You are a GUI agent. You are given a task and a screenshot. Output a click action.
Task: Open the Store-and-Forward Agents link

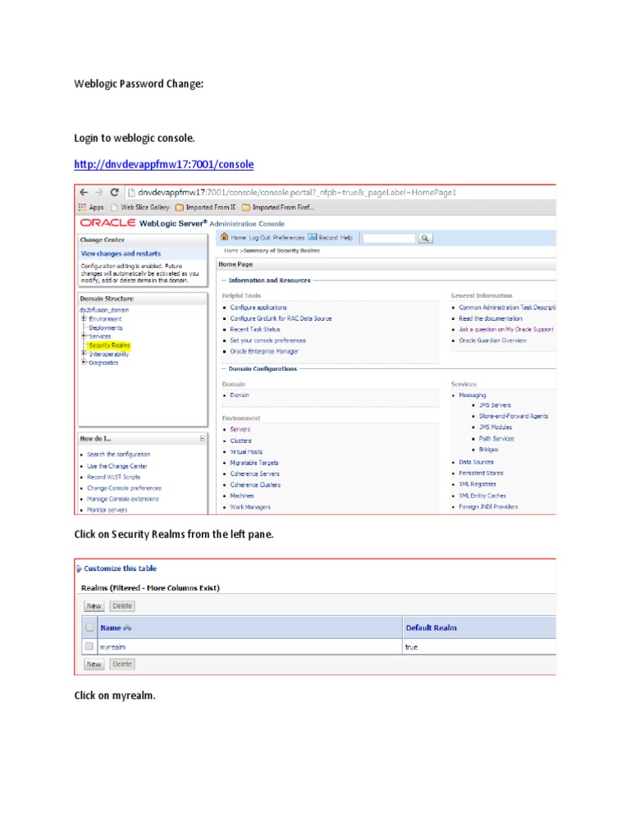(514, 416)
